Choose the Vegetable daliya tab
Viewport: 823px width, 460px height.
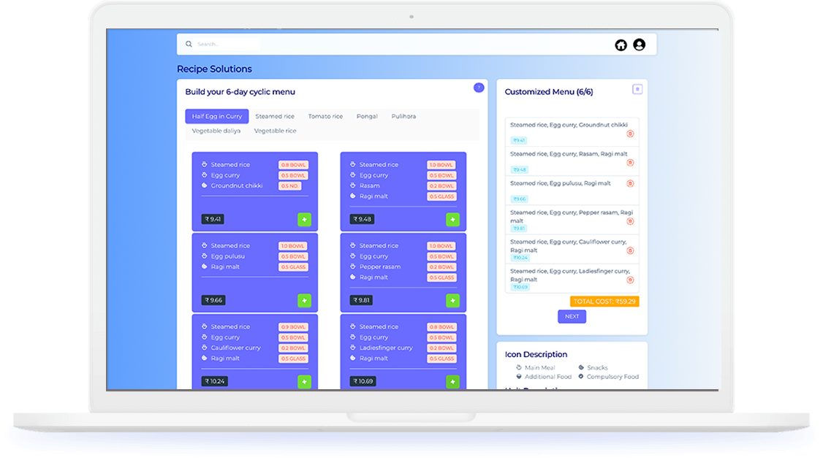point(216,131)
